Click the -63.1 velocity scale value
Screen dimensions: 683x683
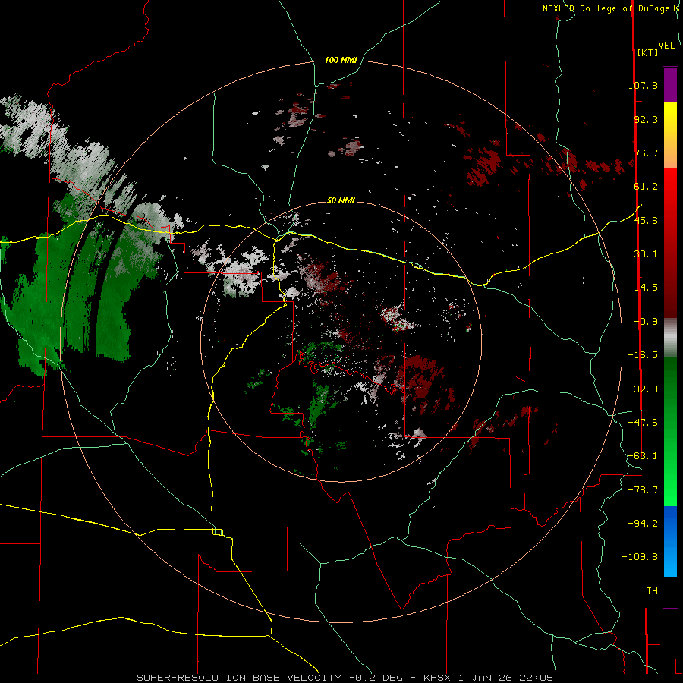643,456
